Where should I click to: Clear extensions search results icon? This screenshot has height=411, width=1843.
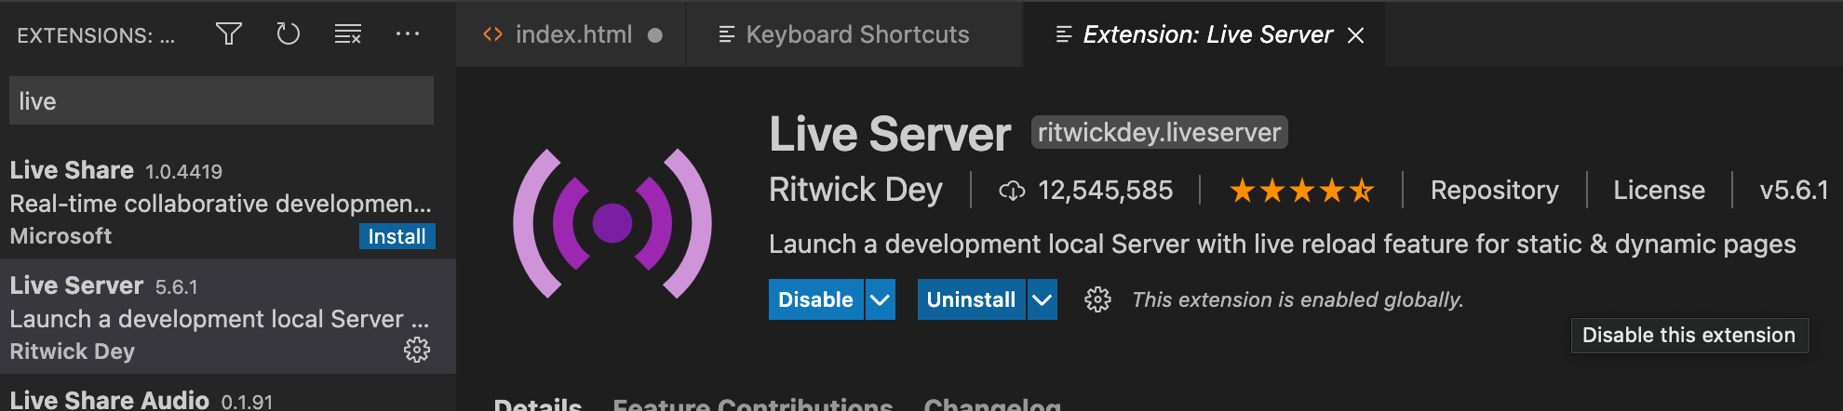point(348,34)
